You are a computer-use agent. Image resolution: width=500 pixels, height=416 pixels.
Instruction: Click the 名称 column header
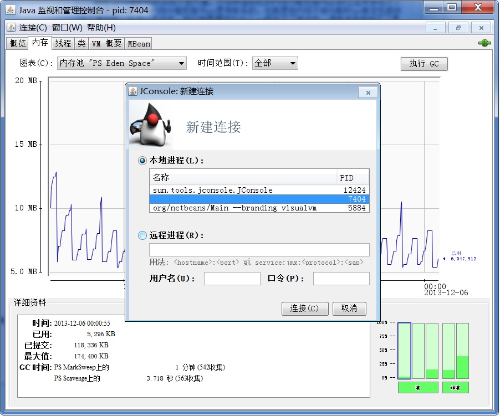pyautogui.click(x=243, y=177)
